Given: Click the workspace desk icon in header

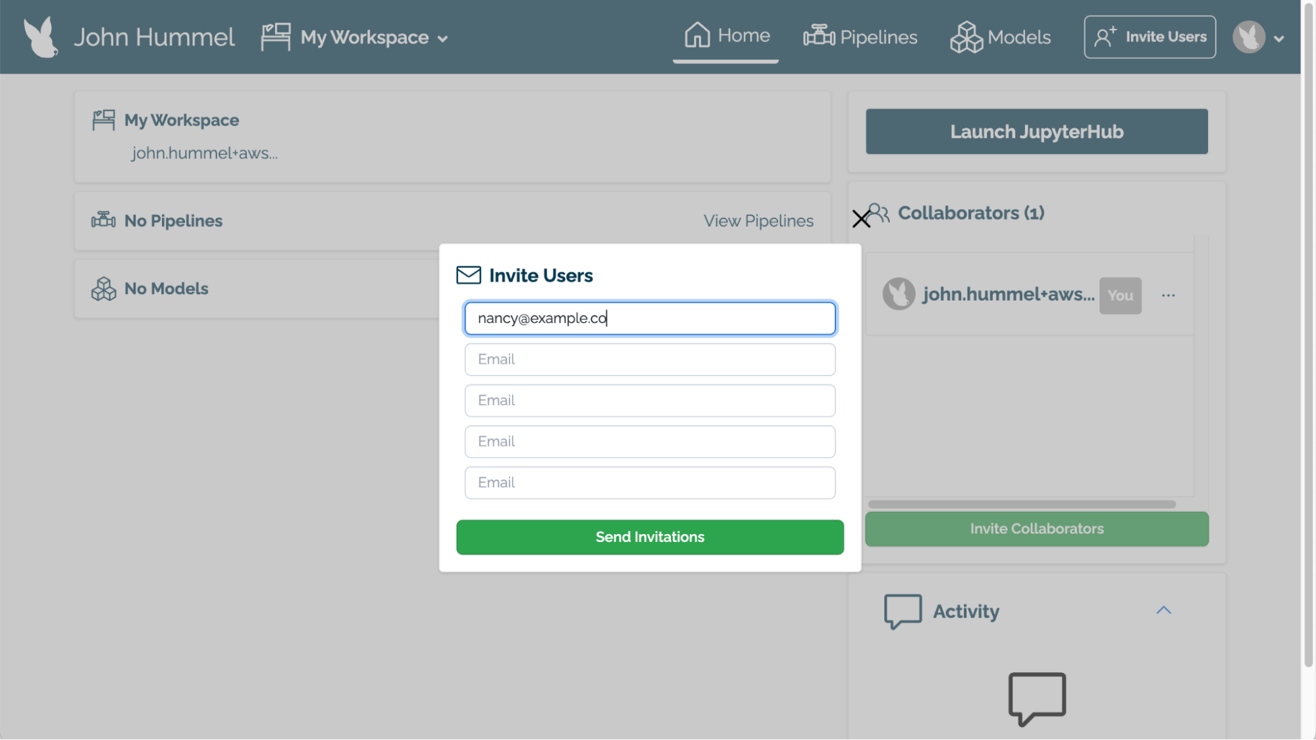Looking at the screenshot, I should point(275,37).
